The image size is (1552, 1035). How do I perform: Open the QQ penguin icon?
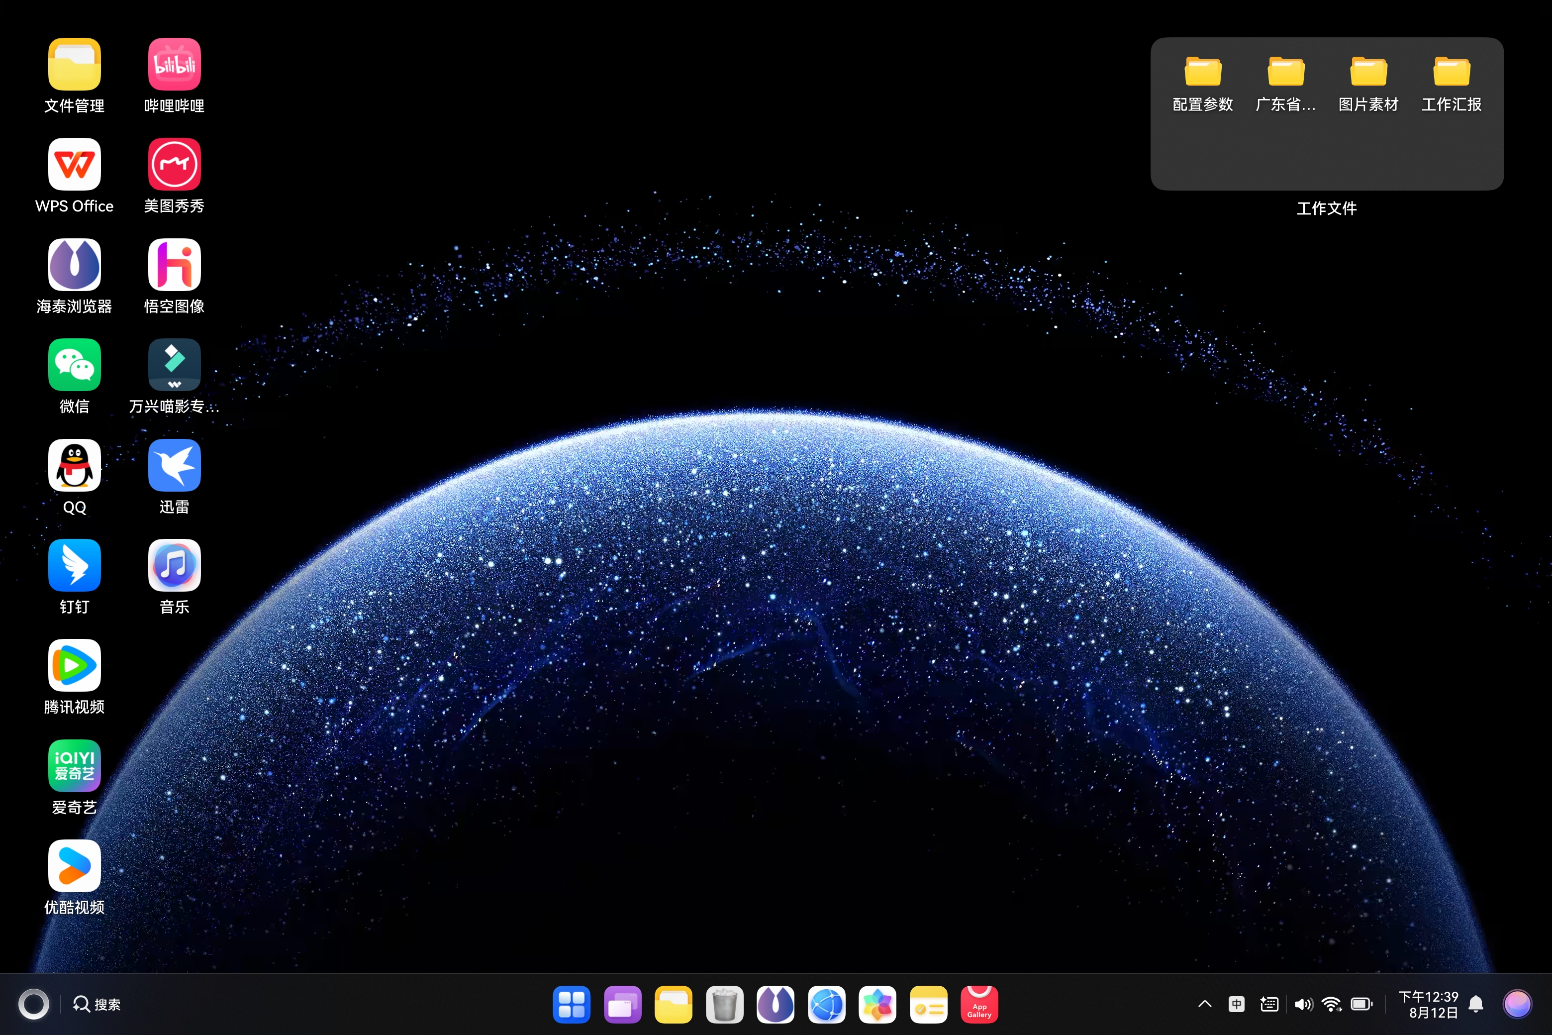click(x=74, y=465)
